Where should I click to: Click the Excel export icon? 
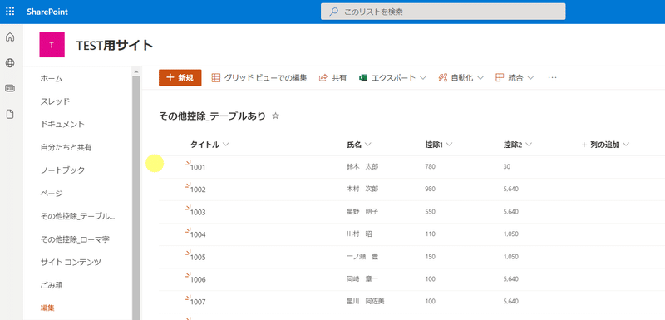[362, 78]
